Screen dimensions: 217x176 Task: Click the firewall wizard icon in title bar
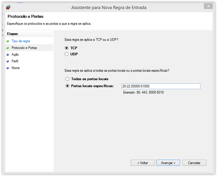pyautogui.click(x=8, y=7)
